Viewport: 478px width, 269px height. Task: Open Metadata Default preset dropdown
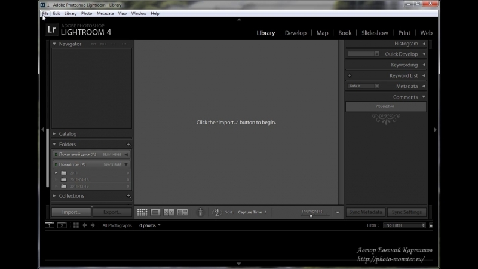tap(363, 86)
